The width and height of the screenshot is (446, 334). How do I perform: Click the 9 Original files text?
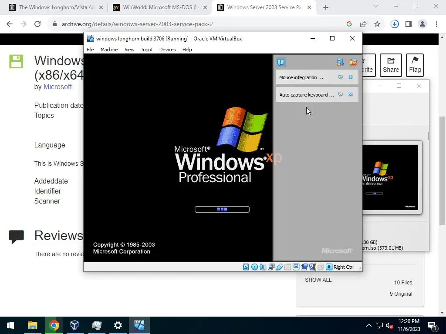pyautogui.click(x=401, y=294)
